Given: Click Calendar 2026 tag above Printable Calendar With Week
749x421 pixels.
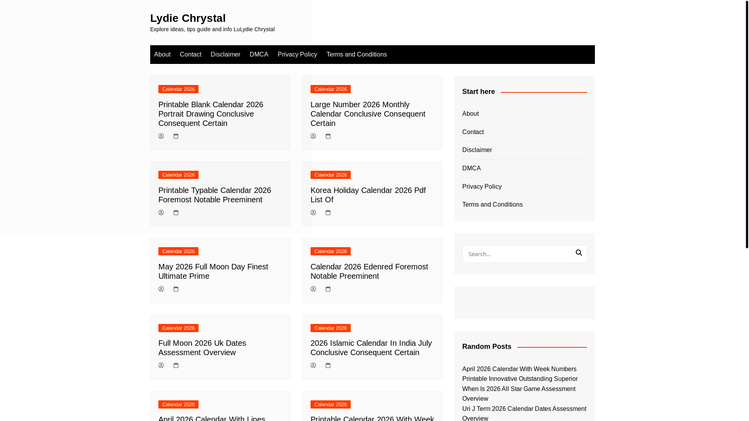Looking at the screenshot, I should (330, 405).
